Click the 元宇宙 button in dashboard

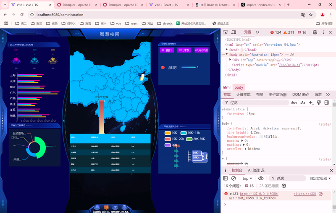coord(202,50)
